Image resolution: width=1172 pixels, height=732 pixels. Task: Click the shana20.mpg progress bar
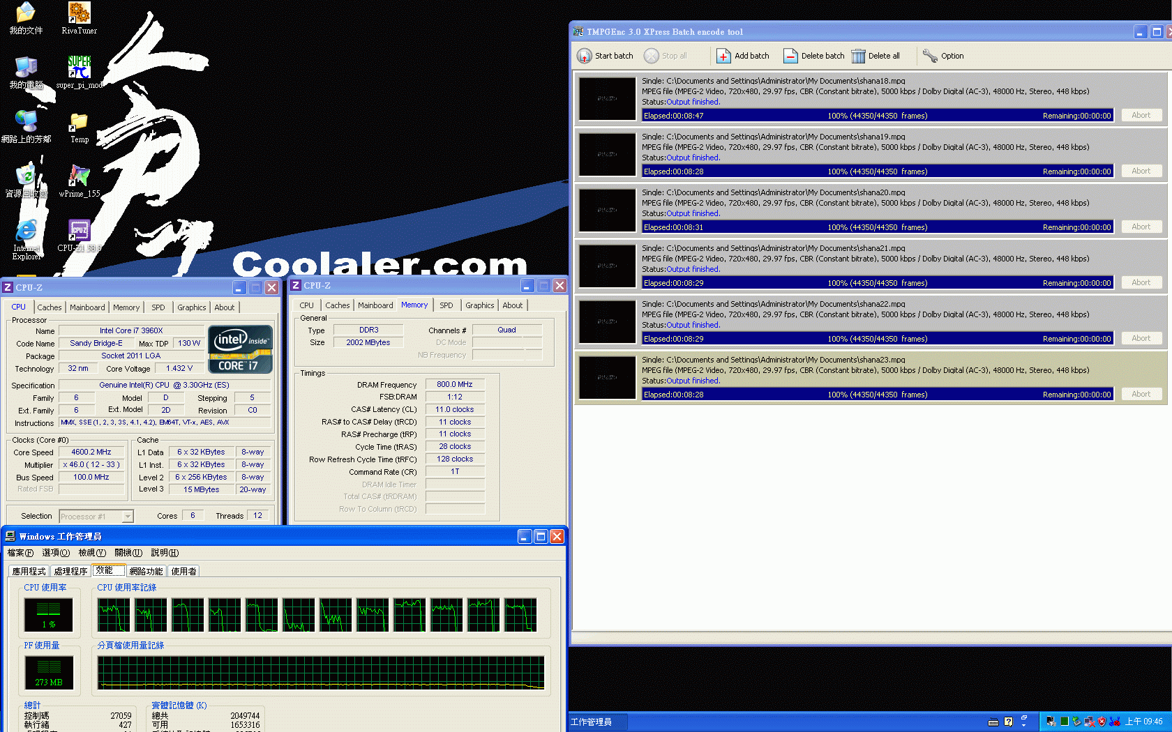click(878, 227)
